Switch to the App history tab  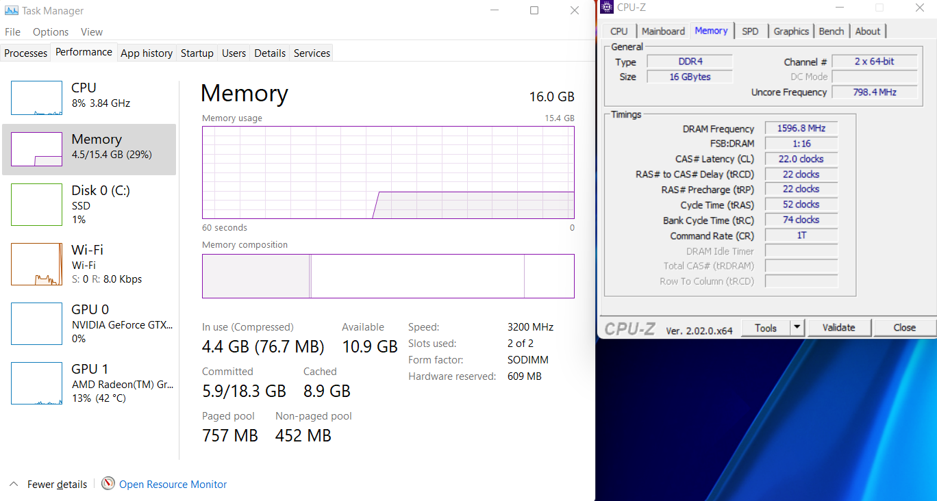pyautogui.click(x=147, y=53)
